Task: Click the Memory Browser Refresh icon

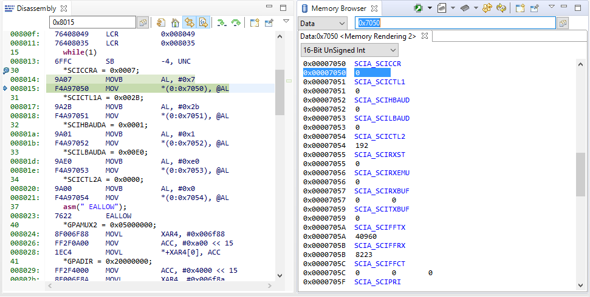Action: coord(487,8)
